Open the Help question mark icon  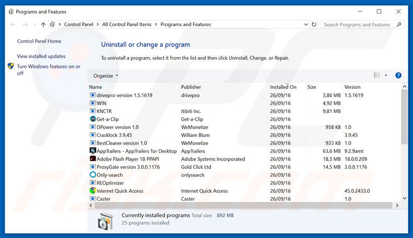398,75
